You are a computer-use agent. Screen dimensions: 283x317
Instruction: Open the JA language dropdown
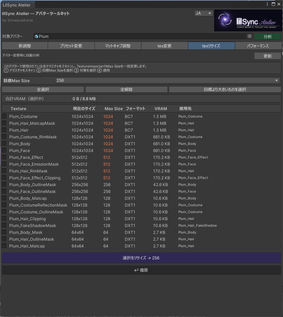point(204,13)
